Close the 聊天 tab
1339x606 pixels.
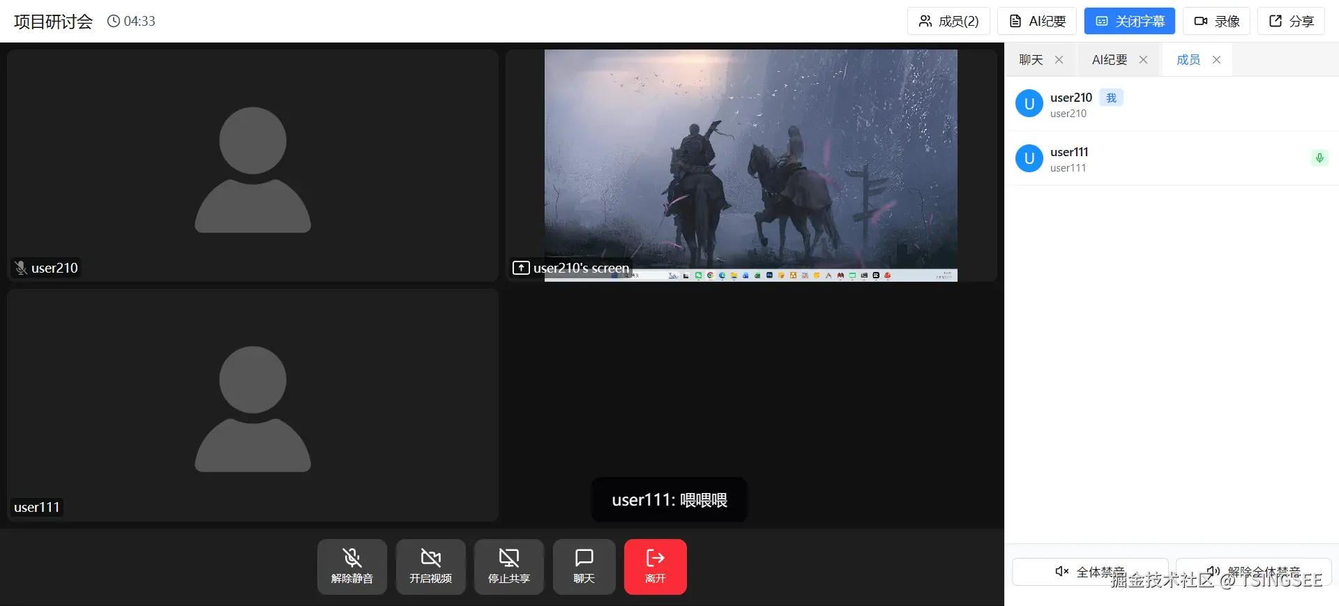tap(1059, 60)
